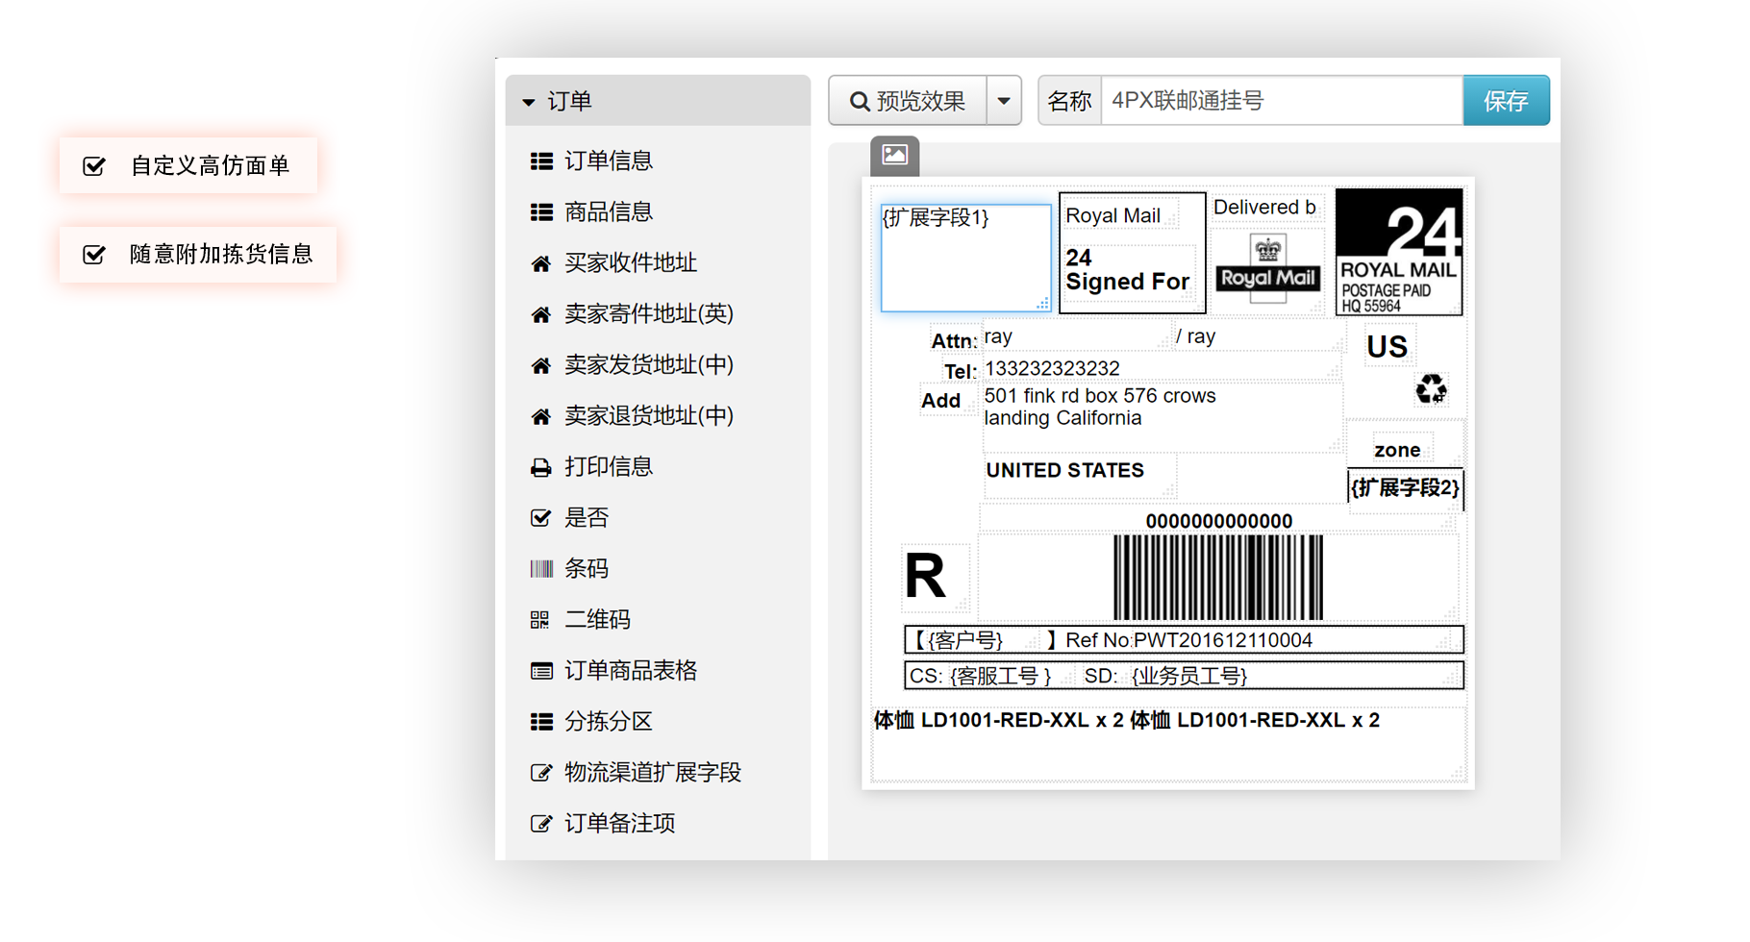Click the recycle symbol on the label

point(1431,389)
